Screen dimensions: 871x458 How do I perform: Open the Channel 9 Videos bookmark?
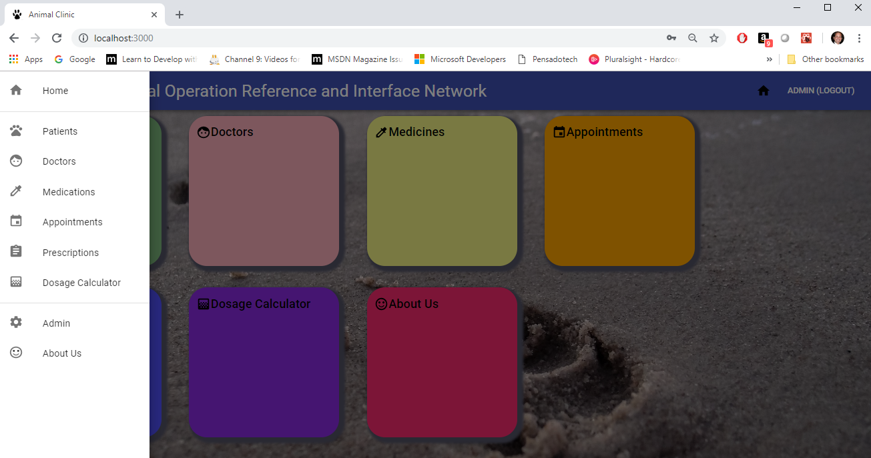(x=254, y=59)
